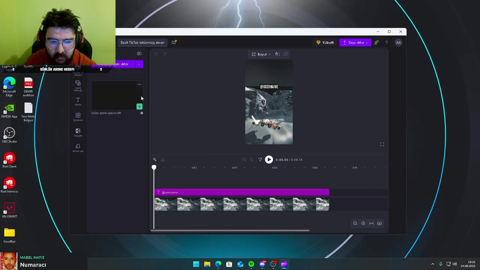This screenshot has width=480, height=270.
Task: Fit timeline to screen width
Action: pyautogui.click(x=372, y=223)
